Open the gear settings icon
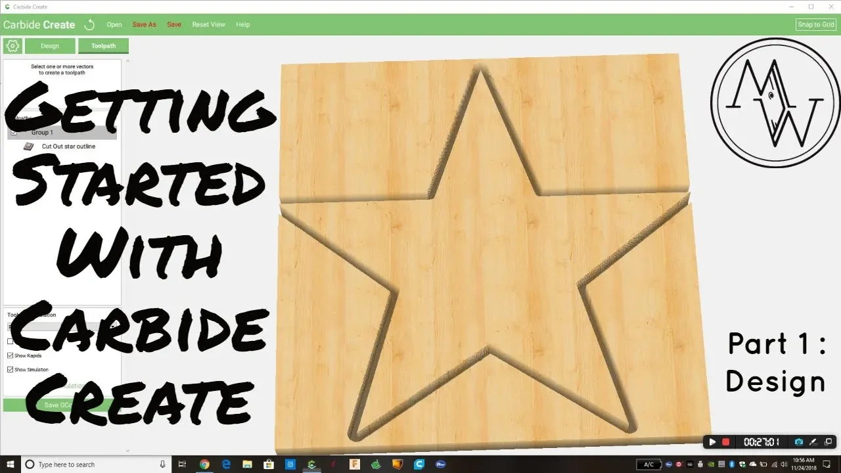 pos(12,46)
